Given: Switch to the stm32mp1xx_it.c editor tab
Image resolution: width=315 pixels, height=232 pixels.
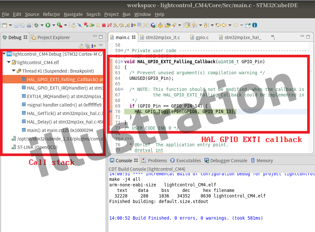Looking at the screenshot, I should (x=160, y=37).
